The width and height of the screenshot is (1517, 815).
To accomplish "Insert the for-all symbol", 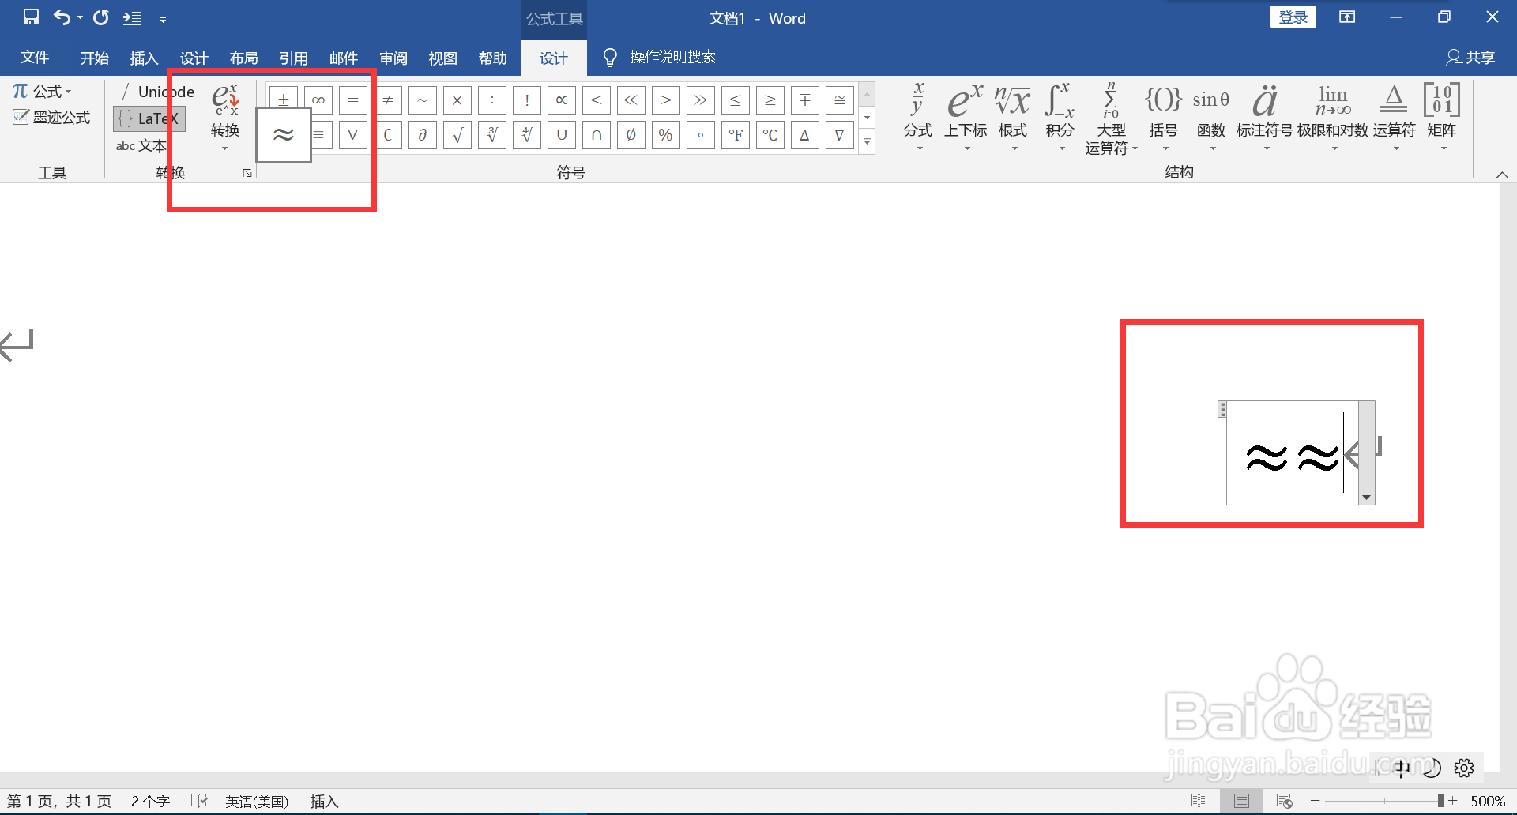I will pyautogui.click(x=353, y=135).
